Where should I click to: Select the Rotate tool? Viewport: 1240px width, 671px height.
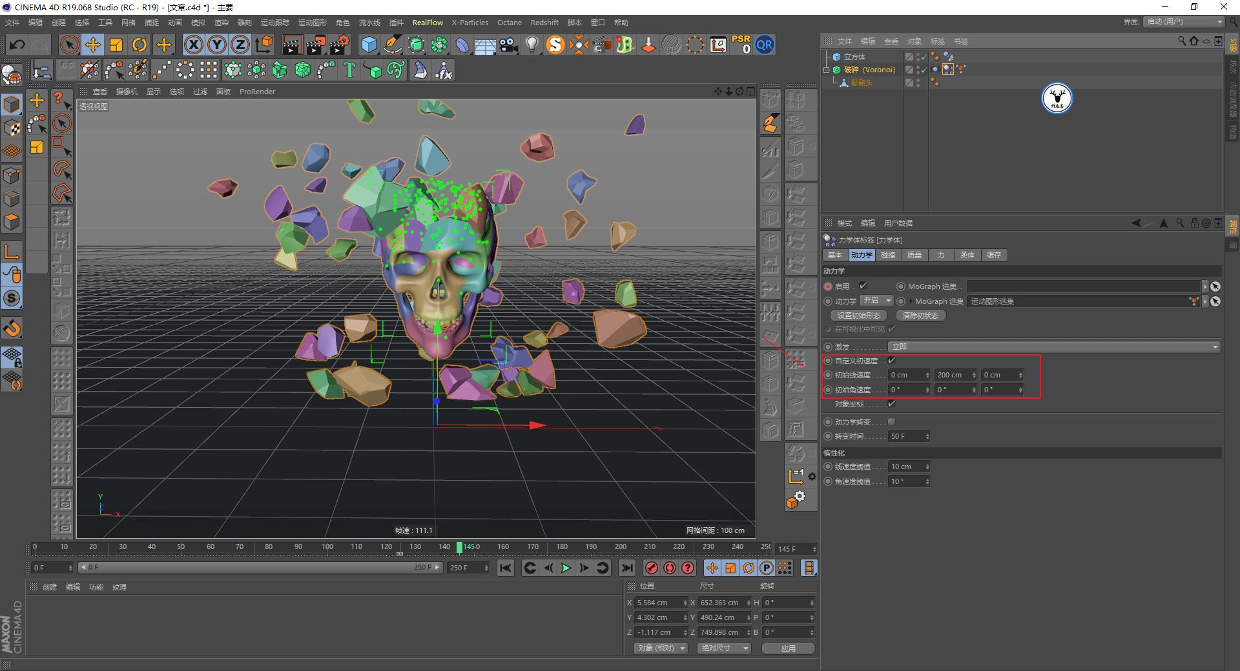(x=139, y=45)
